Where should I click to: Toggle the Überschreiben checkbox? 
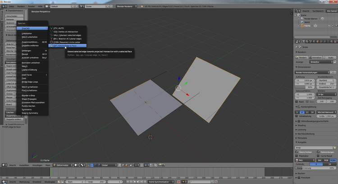[297, 152]
